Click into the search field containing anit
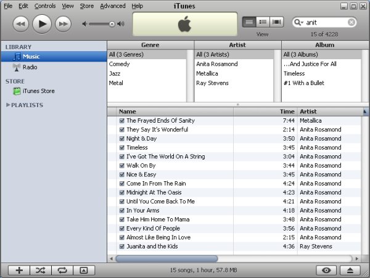This screenshot has width=370, height=278. 326,23
